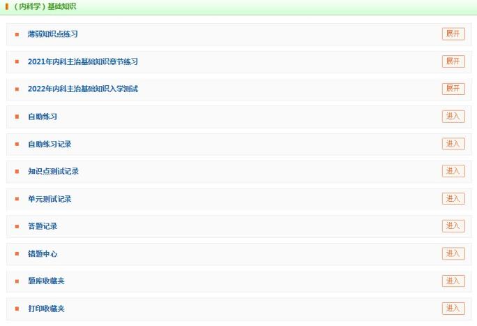Click 进入 next to 知识点测试记录
477x326 pixels.
453,171
